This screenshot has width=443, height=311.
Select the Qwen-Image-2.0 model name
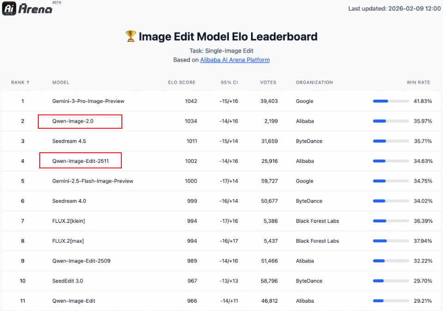pyautogui.click(x=73, y=121)
